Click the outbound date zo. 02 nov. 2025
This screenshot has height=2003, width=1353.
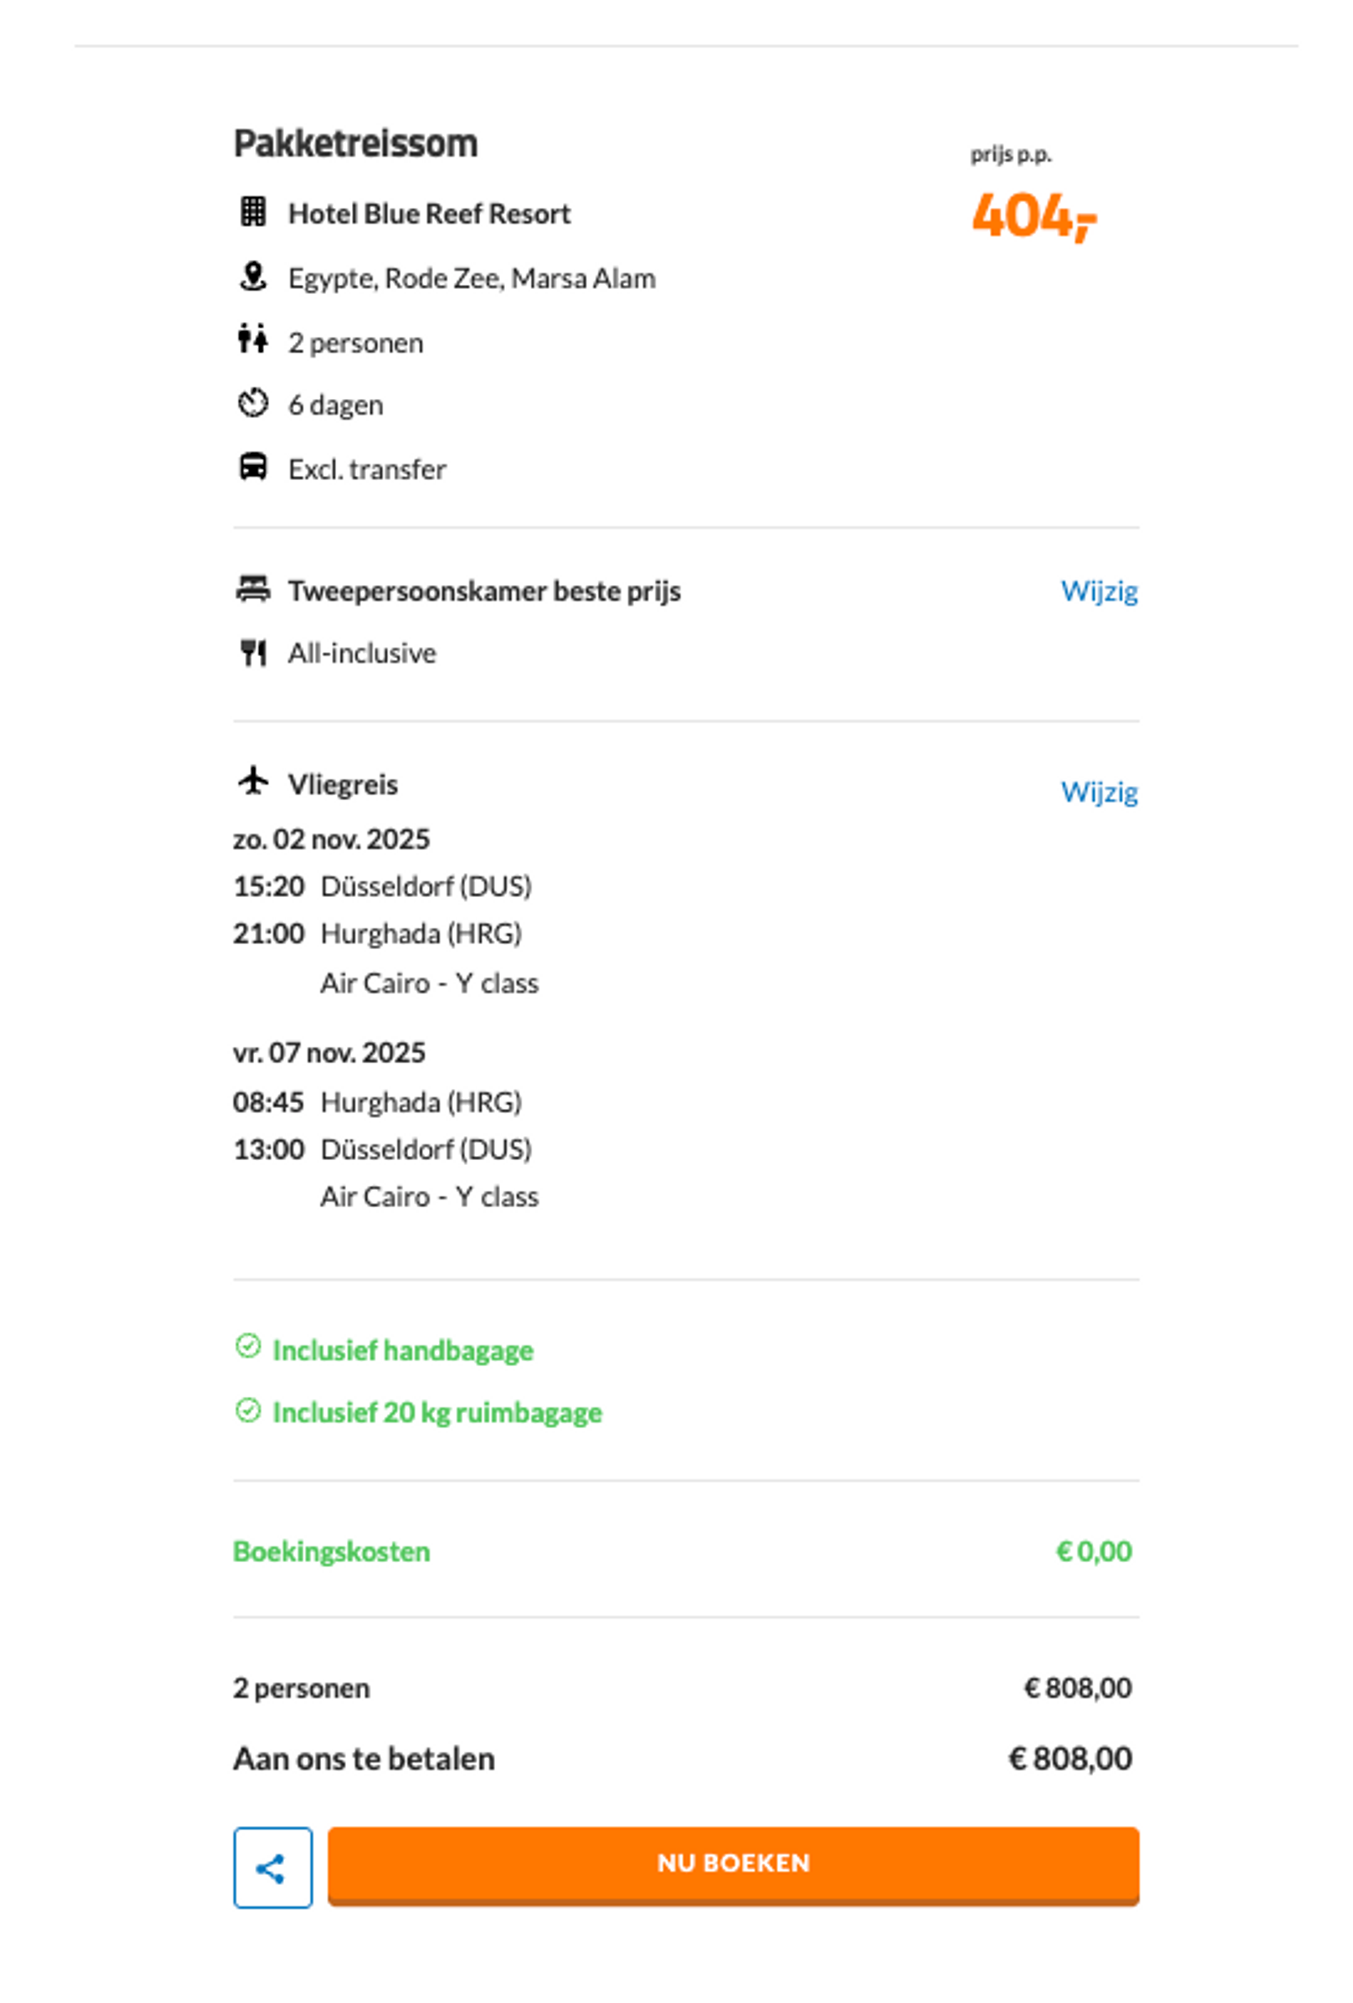tap(331, 839)
